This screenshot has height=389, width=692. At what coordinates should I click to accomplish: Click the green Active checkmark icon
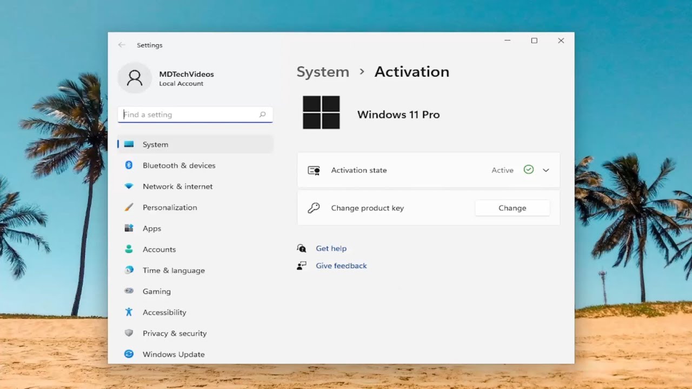click(x=529, y=170)
